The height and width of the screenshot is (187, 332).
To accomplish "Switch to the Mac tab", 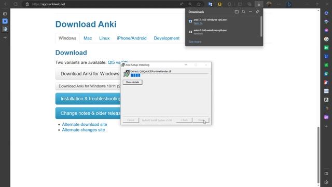I will [88, 38].
